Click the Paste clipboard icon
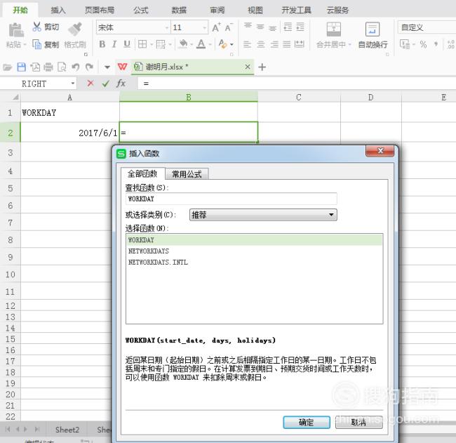The width and height of the screenshot is (456, 443). 16,30
